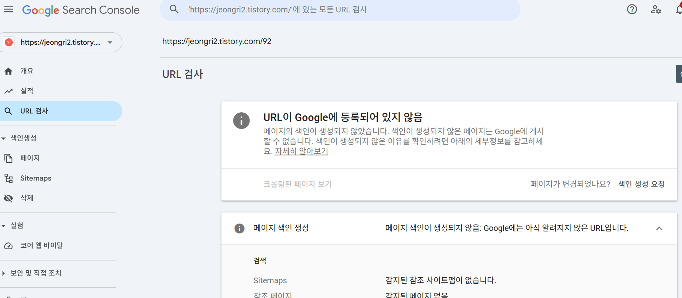
Task: Click into the URL inspection search field
Action: [x=340, y=10]
